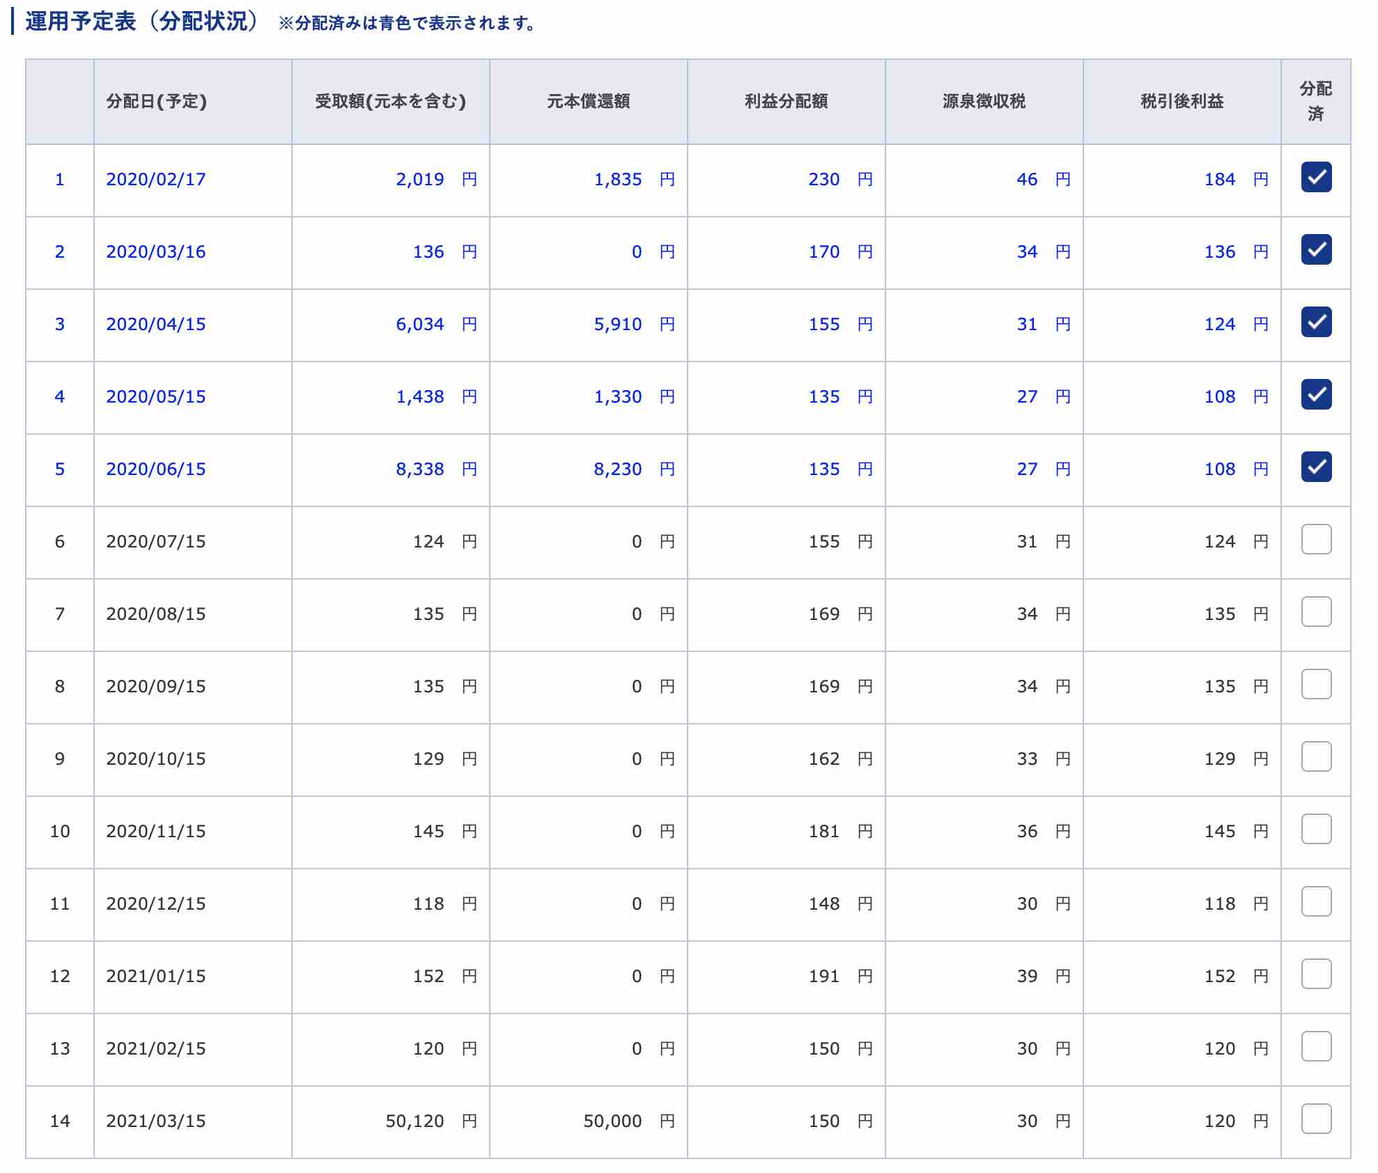This screenshot has height=1173, width=1378.
Task: Check the 分配済 box for 2020/10/15
Action: click(x=1316, y=756)
